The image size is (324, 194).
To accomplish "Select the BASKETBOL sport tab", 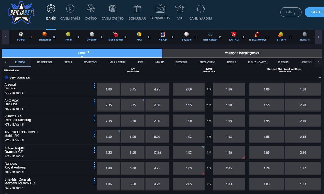I will click(x=45, y=62).
